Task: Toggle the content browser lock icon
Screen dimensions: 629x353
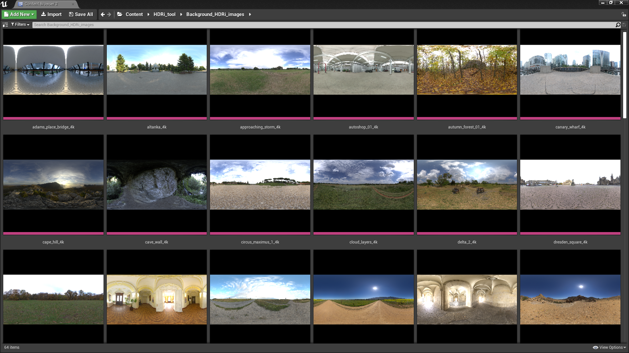Action: (x=624, y=14)
